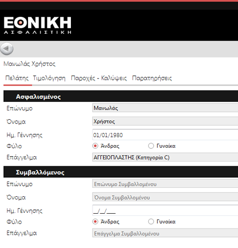
Task: Click the insured's Όνομα field Χρήστος
Action: (165, 121)
